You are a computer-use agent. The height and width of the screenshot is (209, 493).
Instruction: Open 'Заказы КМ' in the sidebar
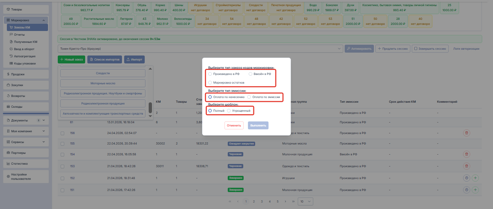point(27,27)
